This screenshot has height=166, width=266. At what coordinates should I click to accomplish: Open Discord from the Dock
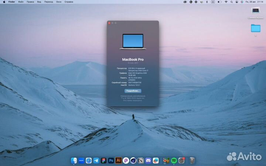click(148, 160)
